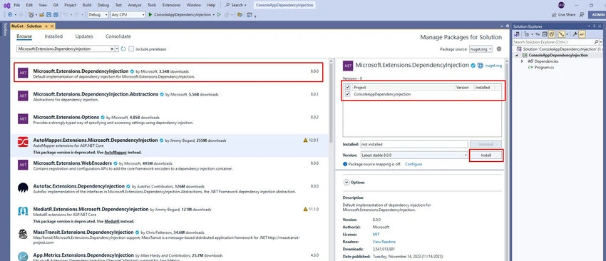Click the Toolbox side tab

tap(5, 29)
